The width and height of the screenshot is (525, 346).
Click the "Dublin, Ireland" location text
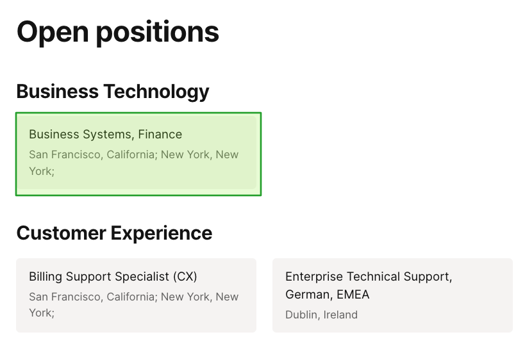coord(321,315)
